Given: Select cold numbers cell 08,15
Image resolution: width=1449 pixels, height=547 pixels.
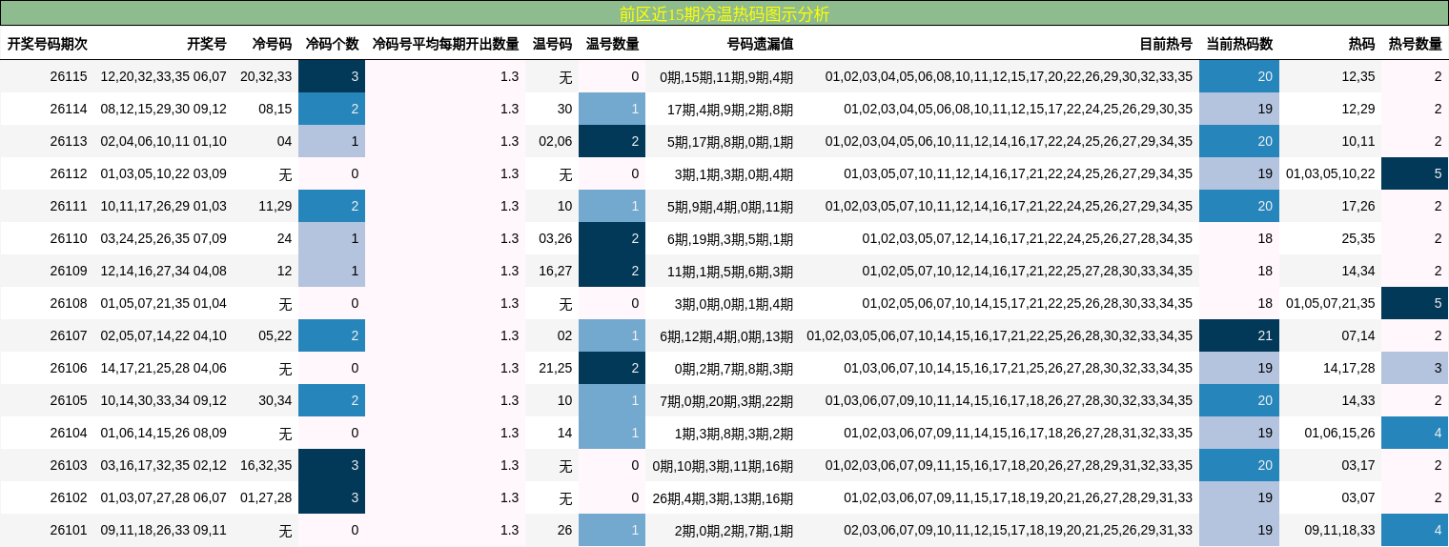Looking at the screenshot, I should (276, 109).
